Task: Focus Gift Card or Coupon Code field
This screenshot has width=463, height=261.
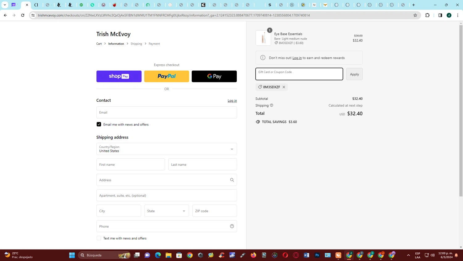Action: [x=299, y=74]
